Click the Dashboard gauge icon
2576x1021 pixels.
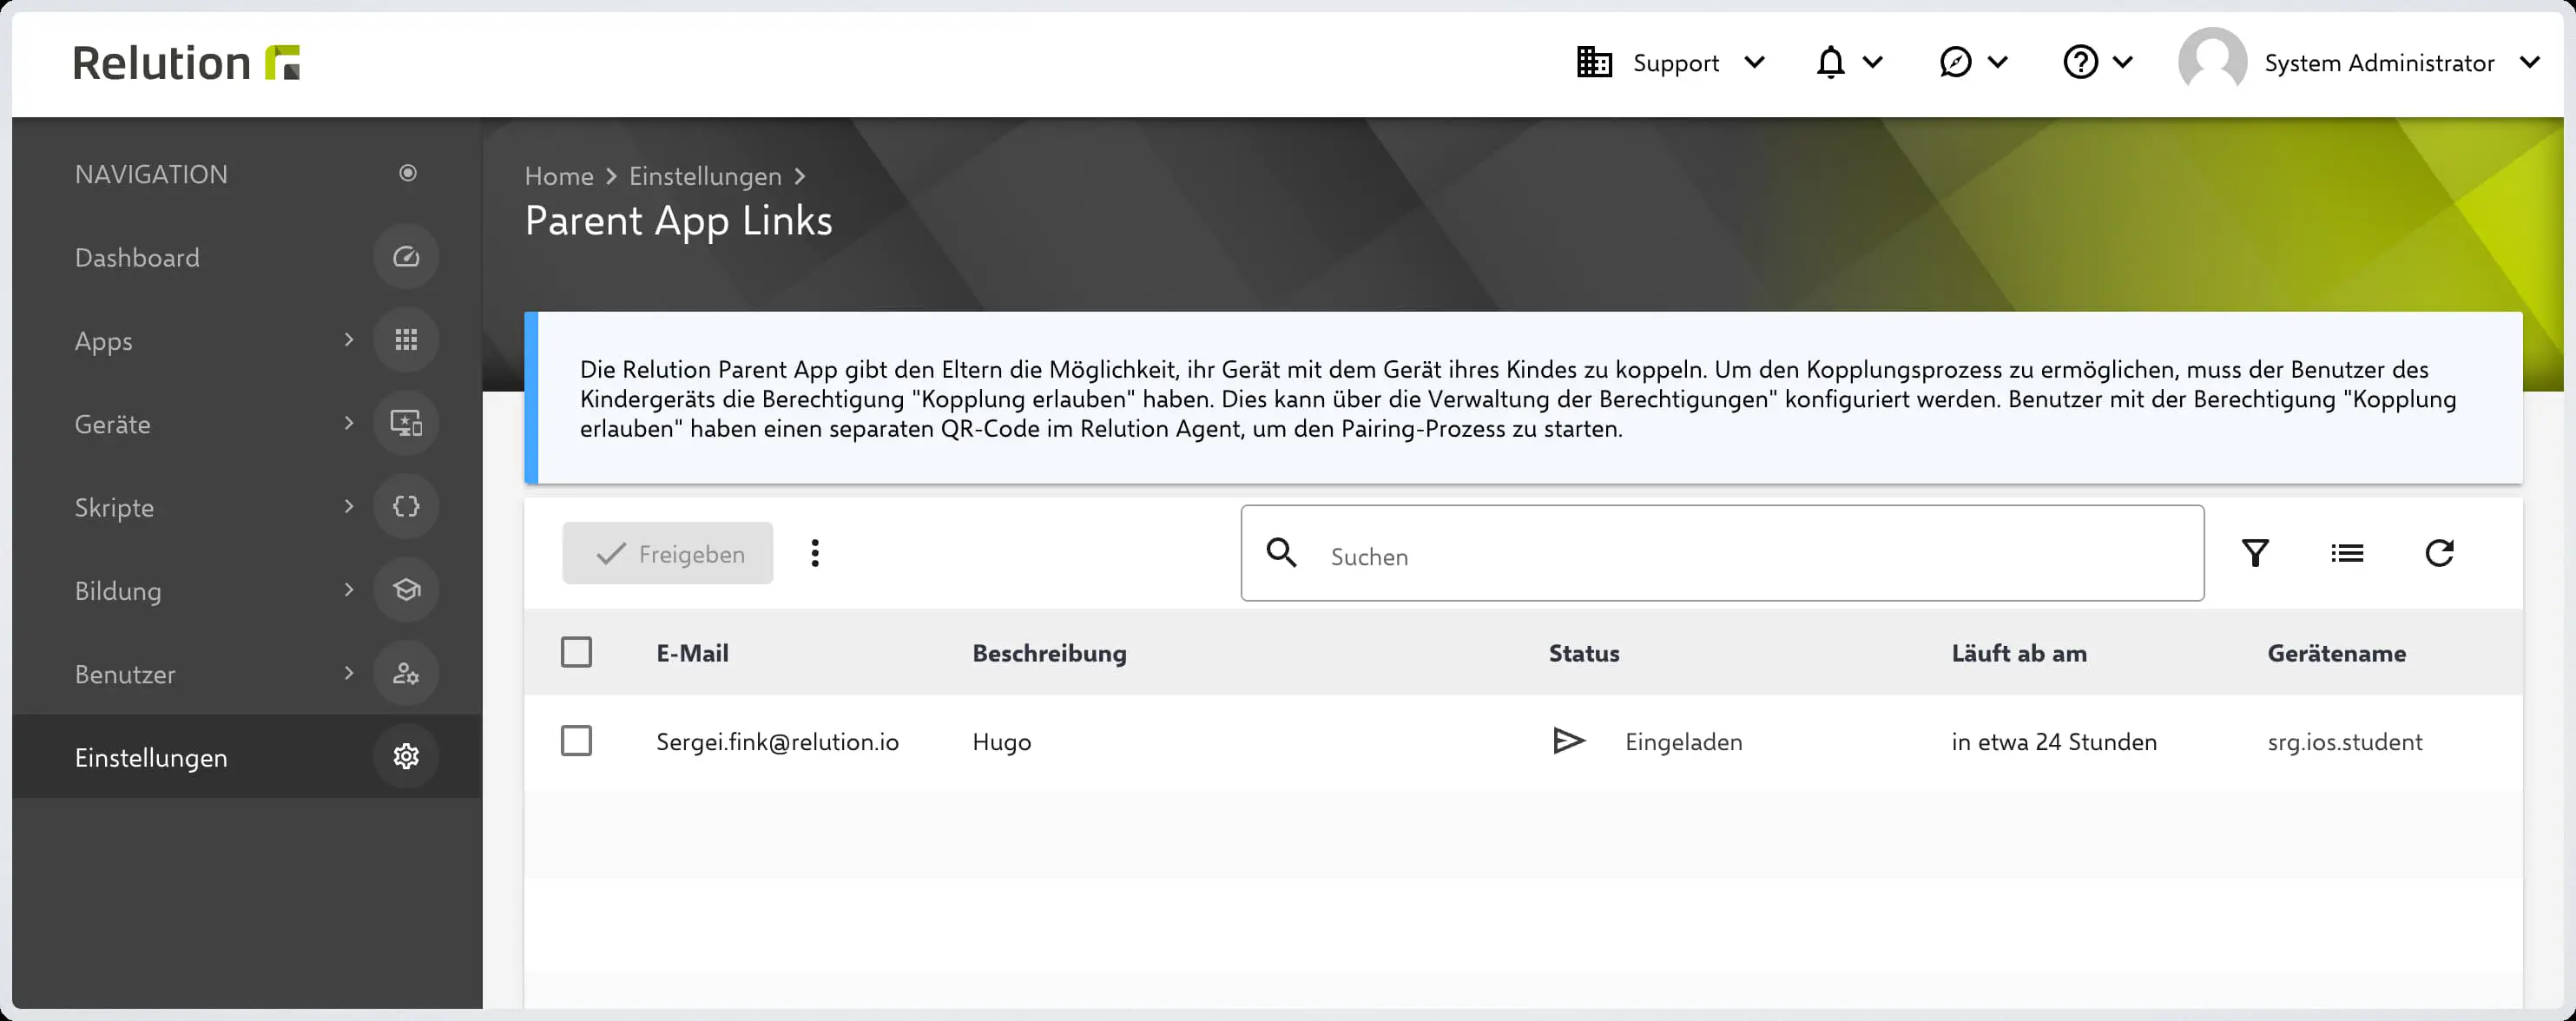tap(406, 257)
